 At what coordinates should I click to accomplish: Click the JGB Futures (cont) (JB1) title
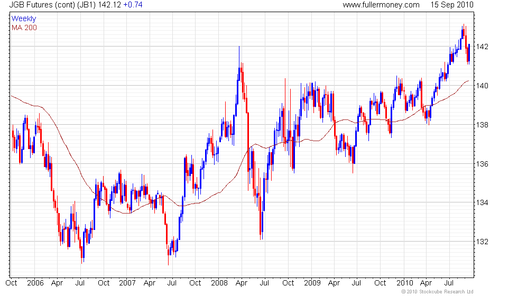[52, 5]
